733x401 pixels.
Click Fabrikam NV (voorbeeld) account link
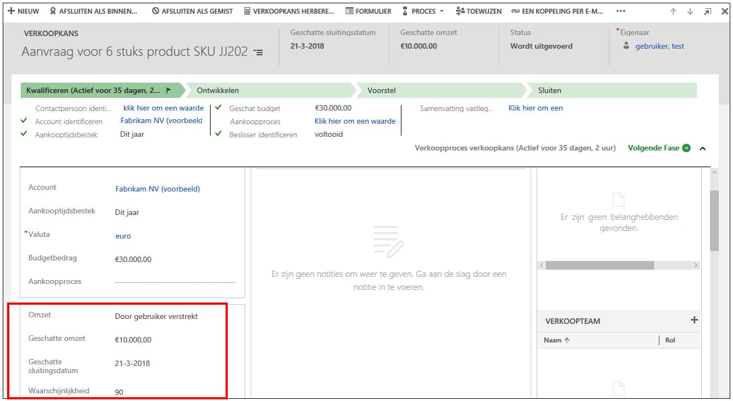point(158,189)
